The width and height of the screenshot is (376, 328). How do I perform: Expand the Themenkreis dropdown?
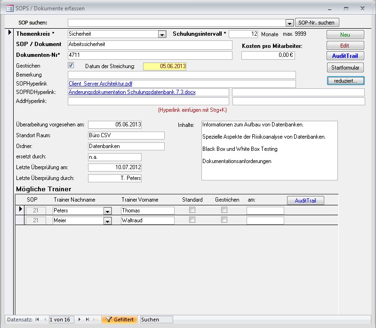coord(162,34)
